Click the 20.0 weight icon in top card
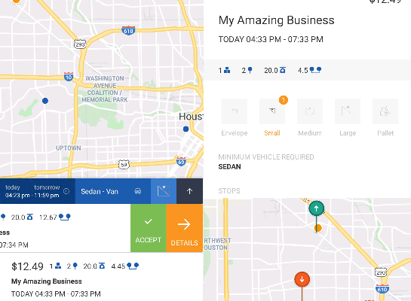This screenshot has height=301, width=411. [x=30, y=217]
